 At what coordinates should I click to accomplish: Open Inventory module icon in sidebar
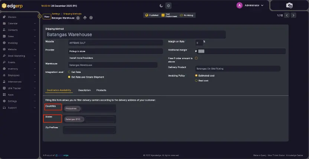click(x=4, y=69)
